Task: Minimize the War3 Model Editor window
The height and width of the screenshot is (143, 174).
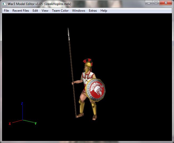Action: [x=149, y=3]
